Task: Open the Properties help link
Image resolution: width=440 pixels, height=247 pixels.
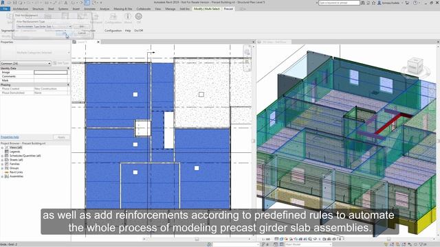Action: click(x=10, y=137)
